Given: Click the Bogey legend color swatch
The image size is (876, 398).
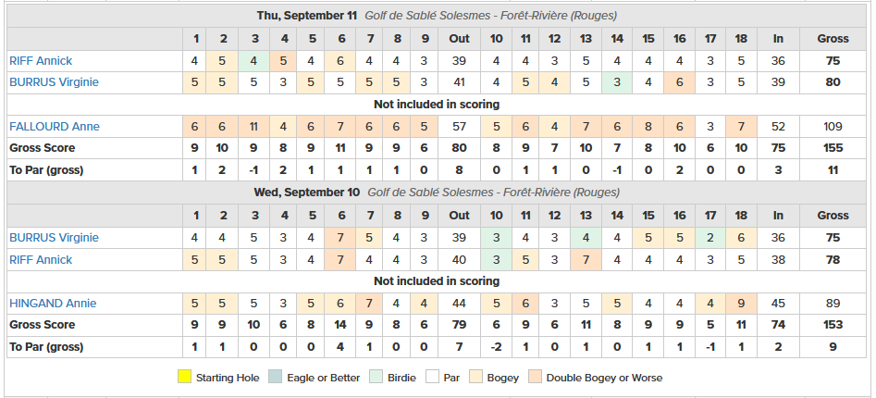Looking at the screenshot, I should (476, 377).
